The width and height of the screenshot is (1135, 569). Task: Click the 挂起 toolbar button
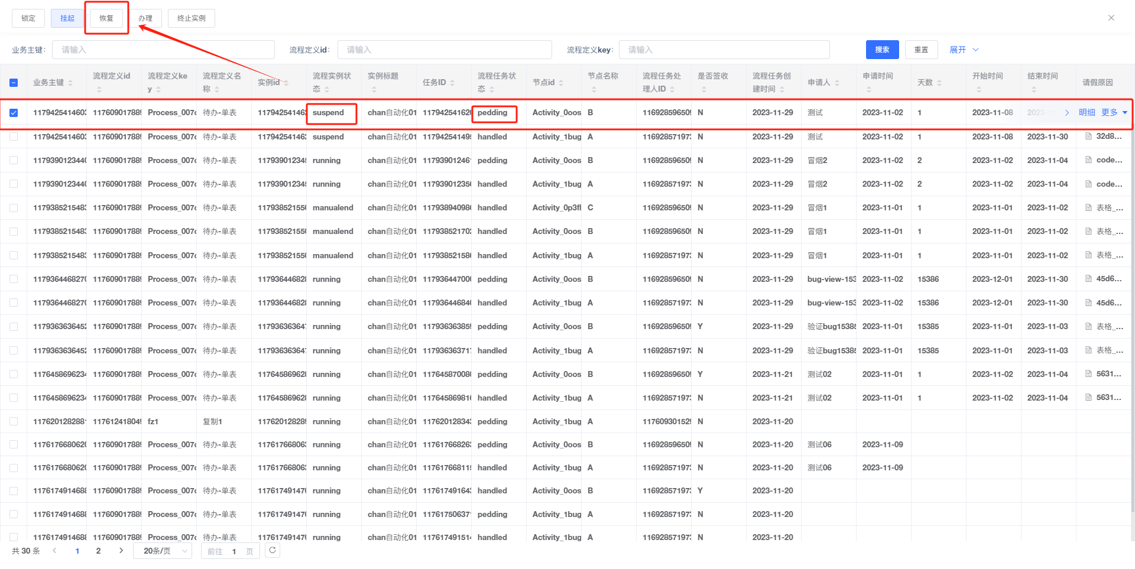pos(67,18)
